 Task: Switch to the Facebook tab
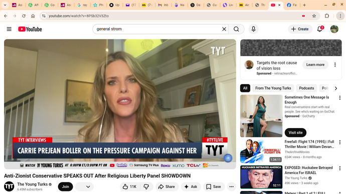point(291,5)
